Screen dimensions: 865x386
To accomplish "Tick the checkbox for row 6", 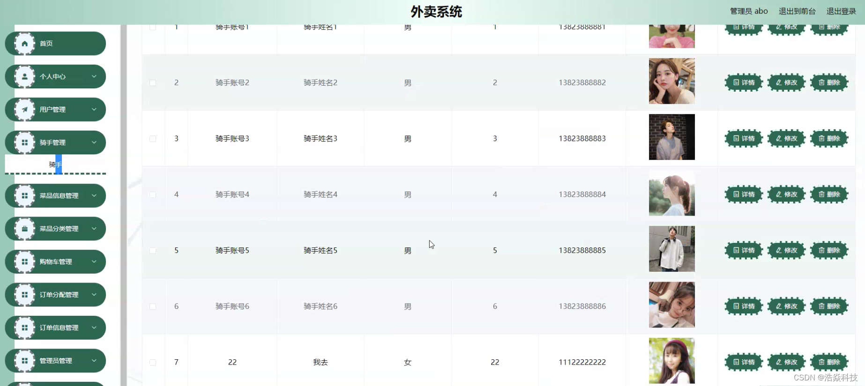I will pos(153,306).
